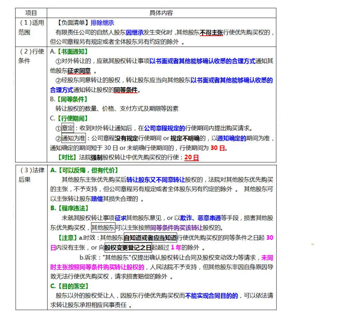Click the '(3)法律后果' row label
The height and width of the screenshot is (319, 351).
(31, 175)
